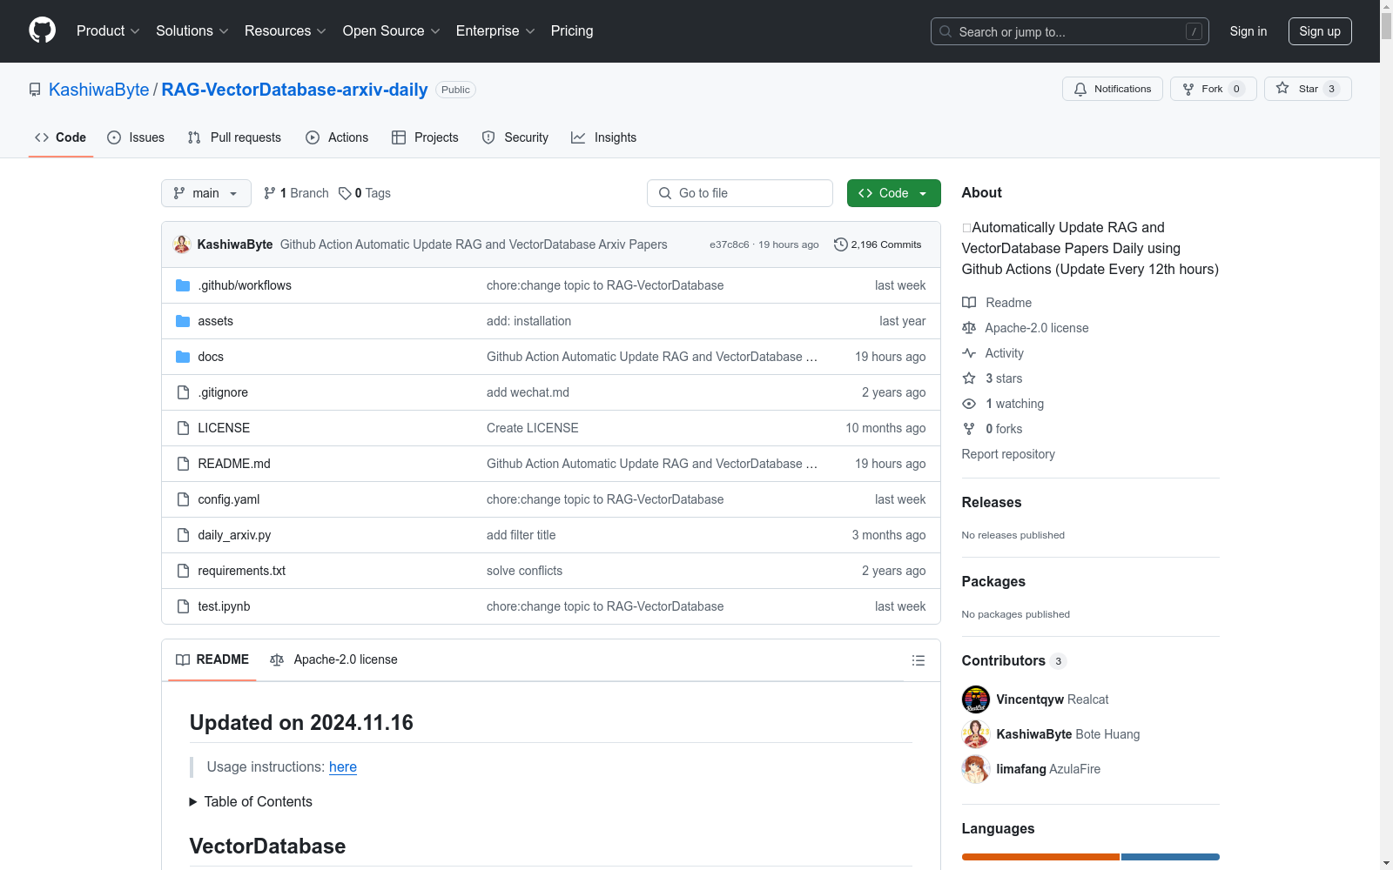Click the Fork icon
Screen dimensions: 1393x870
coord(1188,89)
